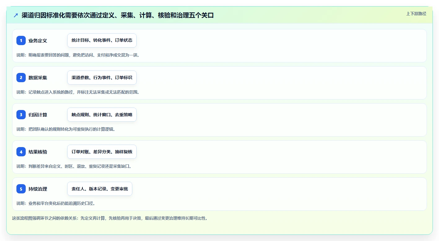Click the arrow icon beside the heading
Image resolution: width=439 pixels, height=241 pixels.
[16, 15]
